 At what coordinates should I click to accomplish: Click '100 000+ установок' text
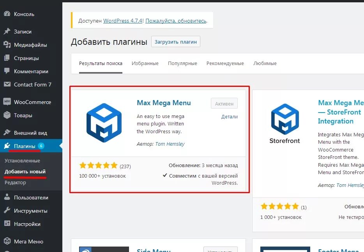click(x=102, y=176)
